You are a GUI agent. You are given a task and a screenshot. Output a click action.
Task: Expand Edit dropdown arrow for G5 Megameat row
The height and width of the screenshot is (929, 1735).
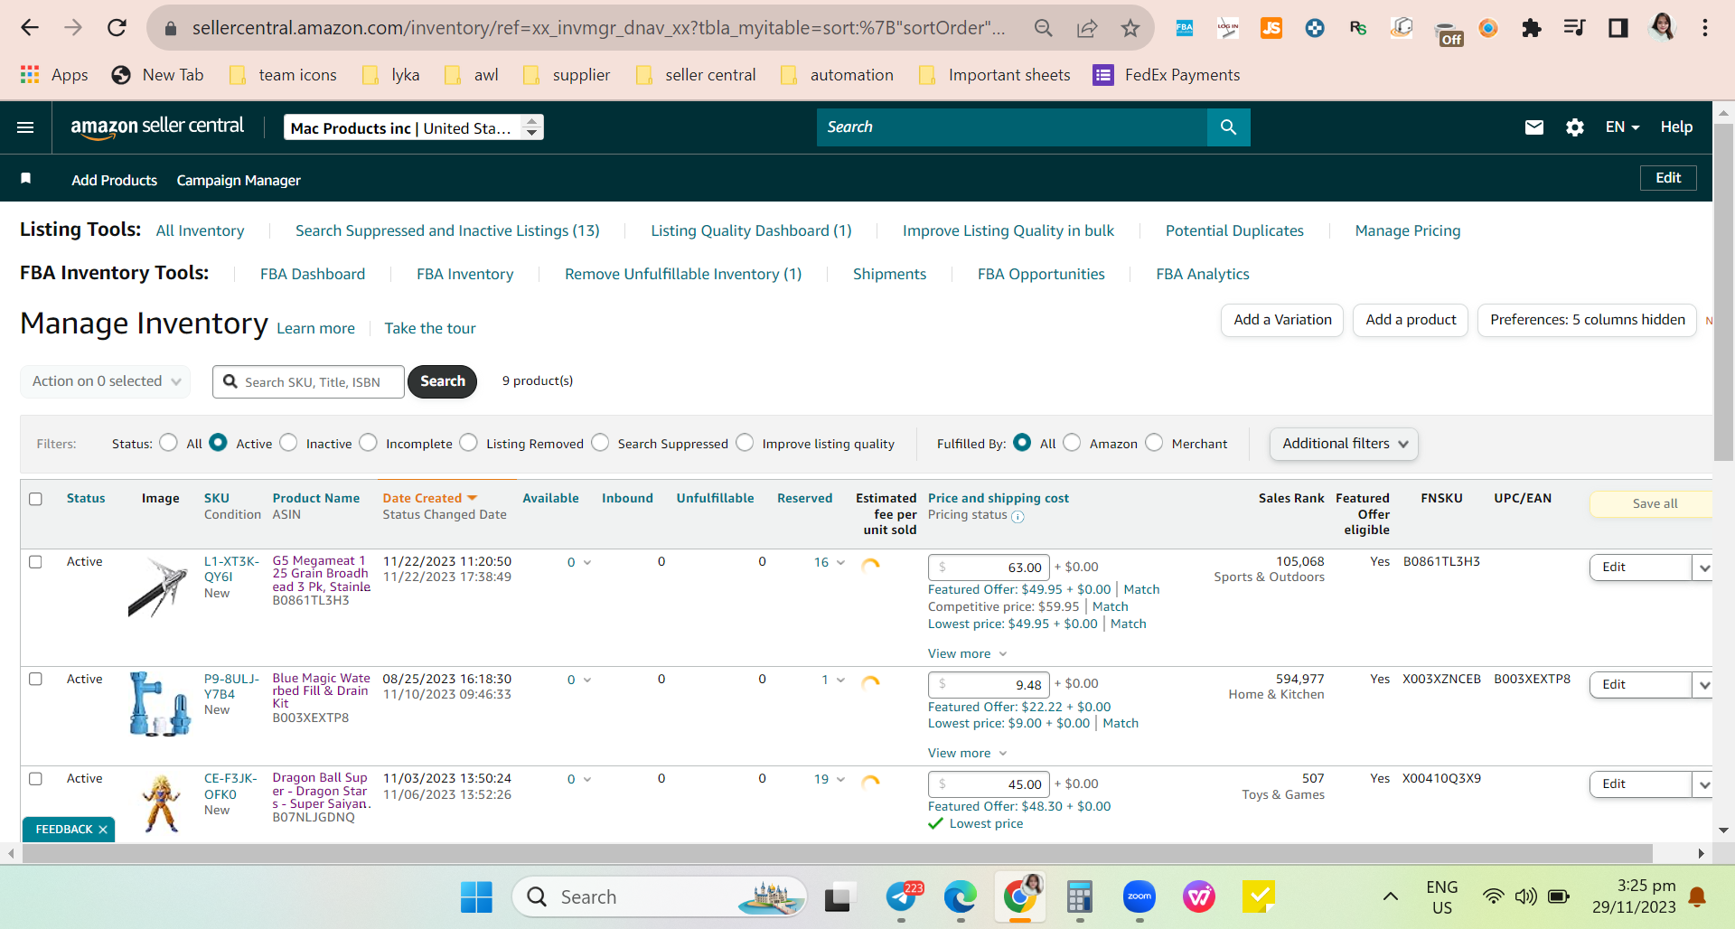[1703, 568]
